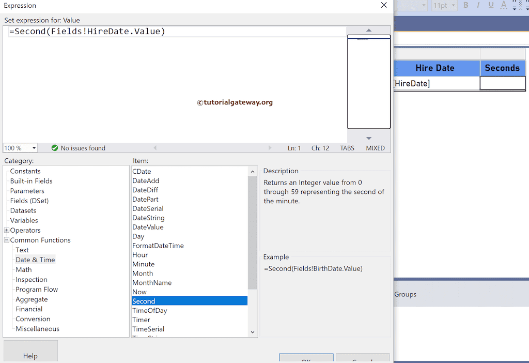Select the Variables category
Image resolution: width=529 pixels, height=363 pixels.
pos(24,220)
